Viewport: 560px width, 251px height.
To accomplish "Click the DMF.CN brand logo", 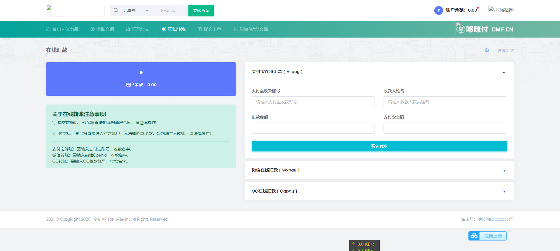I will point(485,29).
